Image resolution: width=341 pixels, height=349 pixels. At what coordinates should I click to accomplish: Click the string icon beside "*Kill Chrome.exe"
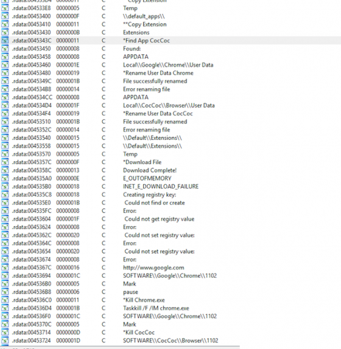(5, 300)
